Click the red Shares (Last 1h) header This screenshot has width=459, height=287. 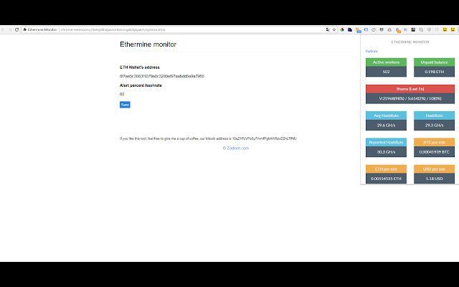[x=410, y=89]
